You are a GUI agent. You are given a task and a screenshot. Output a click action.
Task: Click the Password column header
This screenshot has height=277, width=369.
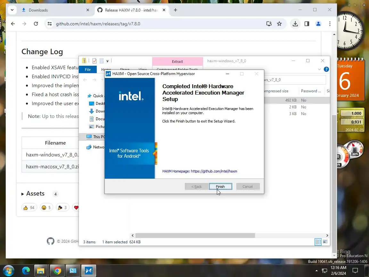pyautogui.click(x=311, y=91)
